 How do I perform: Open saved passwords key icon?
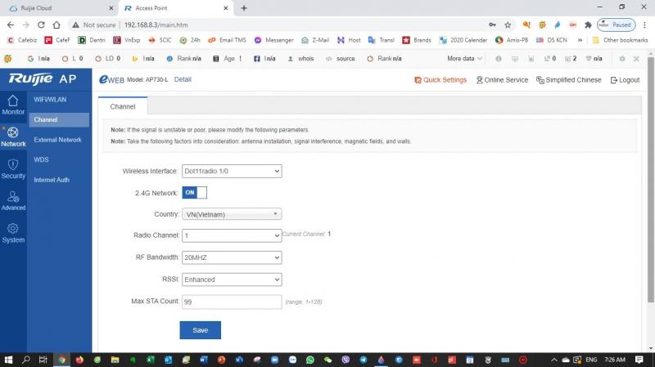(493, 25)
